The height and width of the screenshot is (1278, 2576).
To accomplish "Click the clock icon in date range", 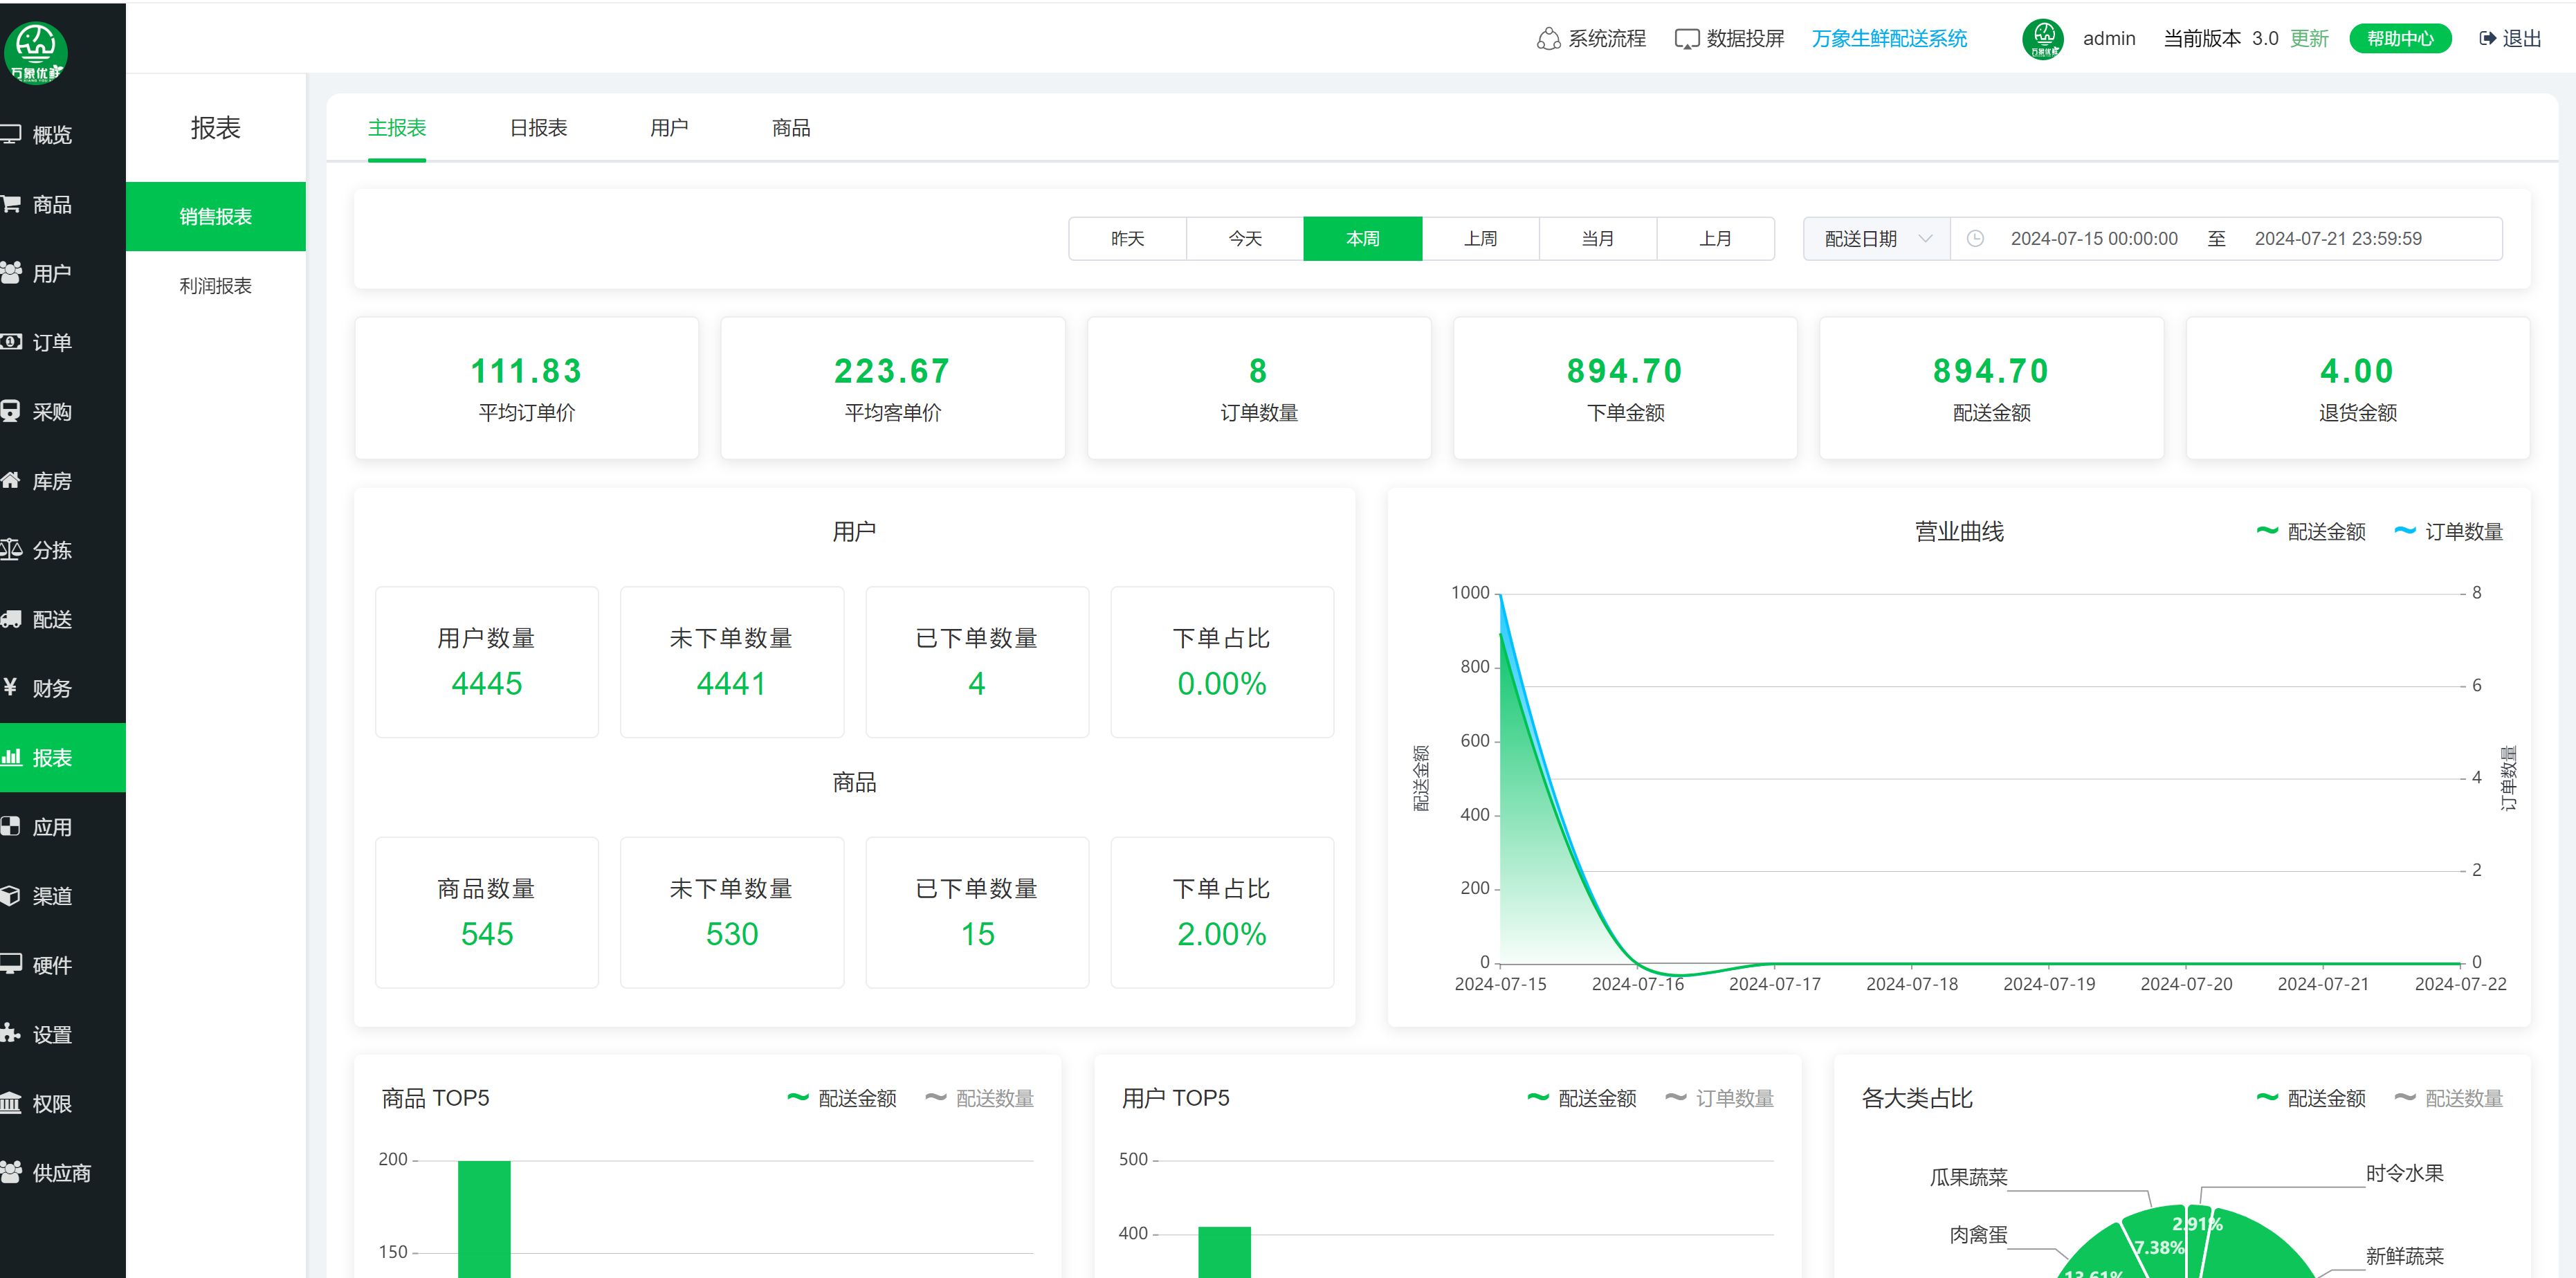I will tap(1975, 239).
